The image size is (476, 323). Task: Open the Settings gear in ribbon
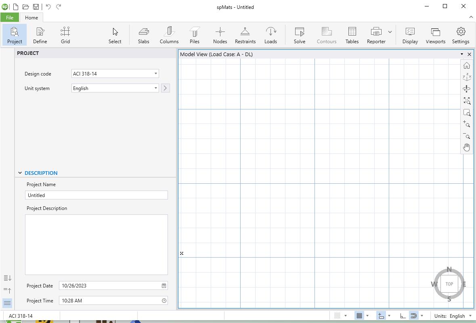[461, 35]
